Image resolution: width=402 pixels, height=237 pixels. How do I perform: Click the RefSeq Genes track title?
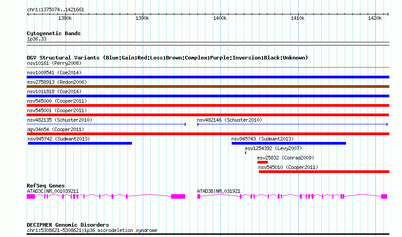[x=46, y=186]
